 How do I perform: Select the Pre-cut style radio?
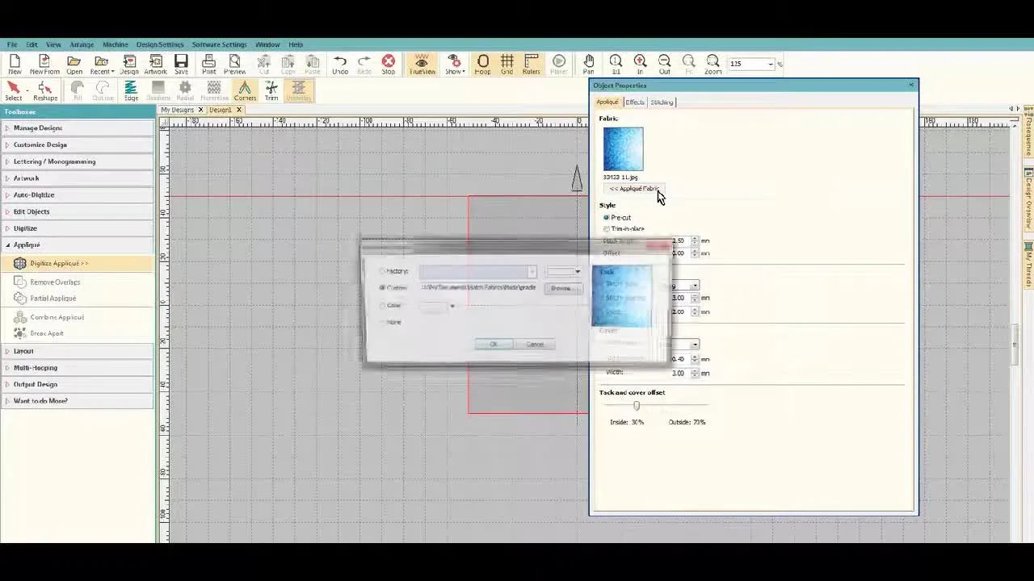click(607, 218)
